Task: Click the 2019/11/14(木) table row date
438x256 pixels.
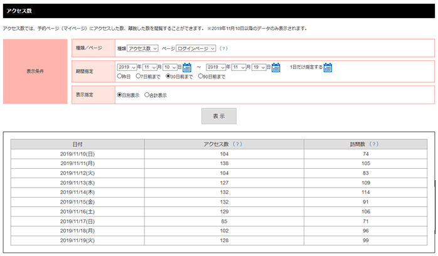Action: [x=77, y=192]
